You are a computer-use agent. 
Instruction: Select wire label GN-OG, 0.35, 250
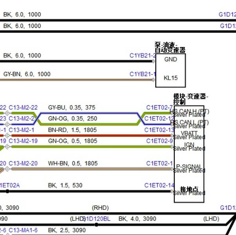(x=73, y=119)
